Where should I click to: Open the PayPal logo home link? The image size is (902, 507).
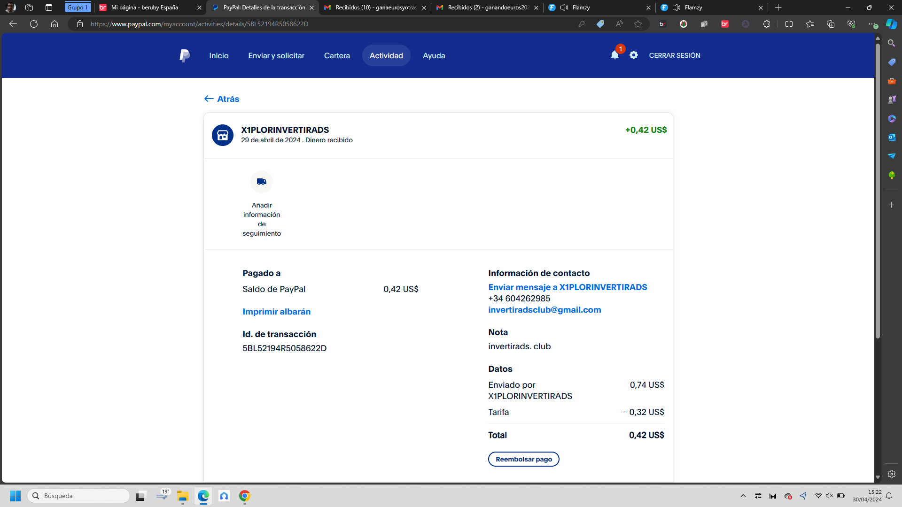point(185,55)
